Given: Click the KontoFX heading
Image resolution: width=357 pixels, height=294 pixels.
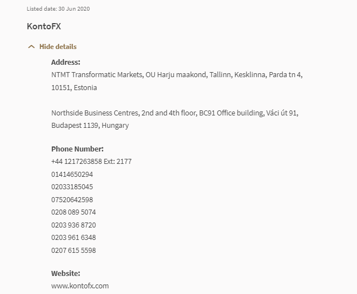Looking at the screenshot, I should pos(43,26).
